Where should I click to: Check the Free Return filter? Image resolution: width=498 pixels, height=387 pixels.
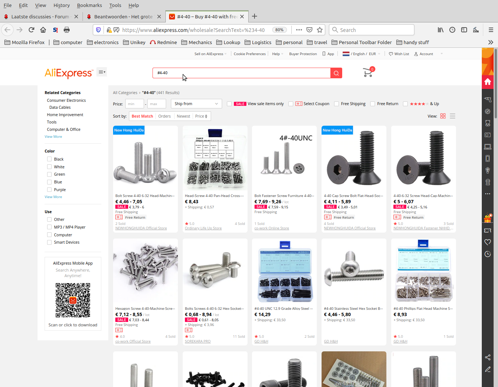tap(372, 104)
